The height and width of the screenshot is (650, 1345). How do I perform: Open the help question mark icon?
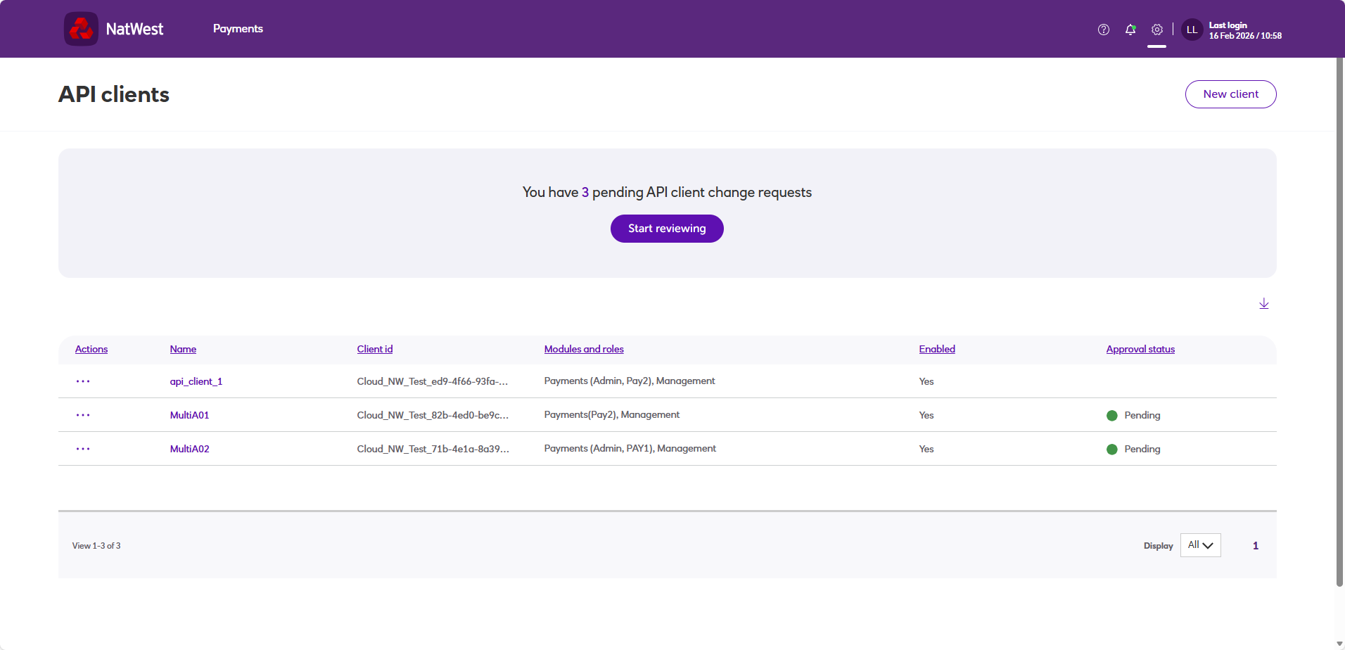tap(1104, 30)
